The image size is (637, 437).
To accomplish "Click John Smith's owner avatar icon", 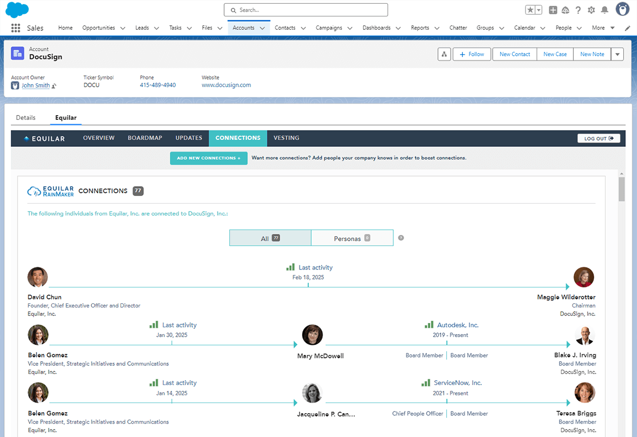I will click(15, 85).
